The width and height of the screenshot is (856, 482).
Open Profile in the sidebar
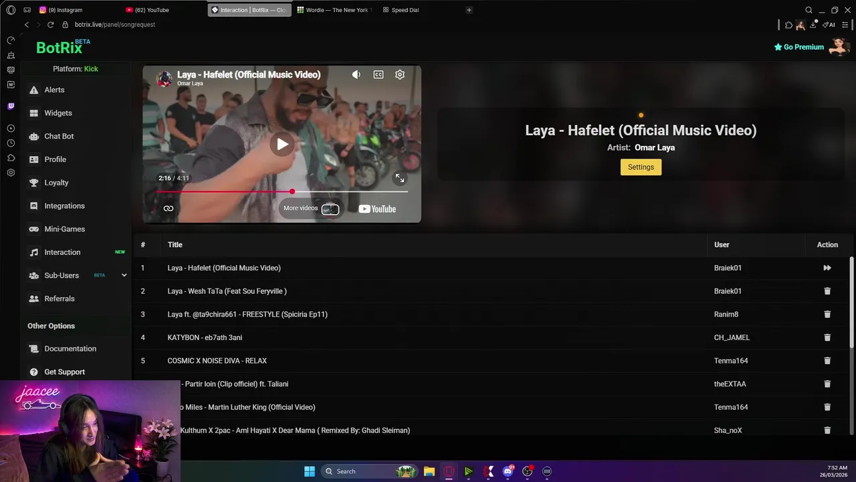(x=55, y=159)
